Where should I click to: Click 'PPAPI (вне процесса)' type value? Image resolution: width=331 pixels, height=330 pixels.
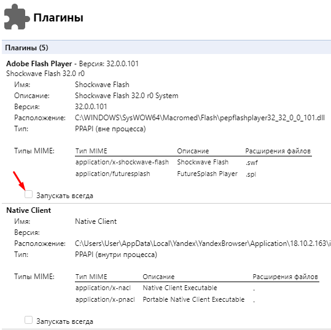pyautogui.click(x=111, y=129)
